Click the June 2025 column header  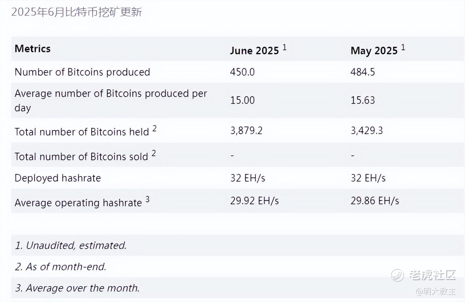(258, 50)
